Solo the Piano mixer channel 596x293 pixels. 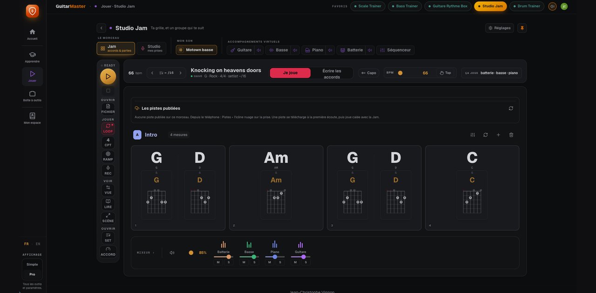click(280, 262)
